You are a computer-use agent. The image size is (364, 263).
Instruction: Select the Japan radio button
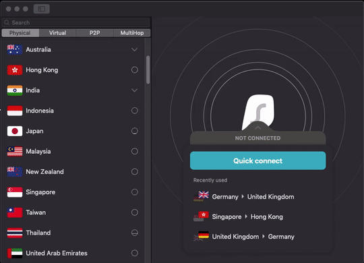point(135,131)
